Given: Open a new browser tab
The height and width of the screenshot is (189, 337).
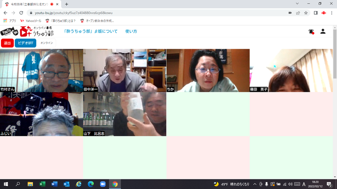Looking at the screenshot, I should 67,4.
